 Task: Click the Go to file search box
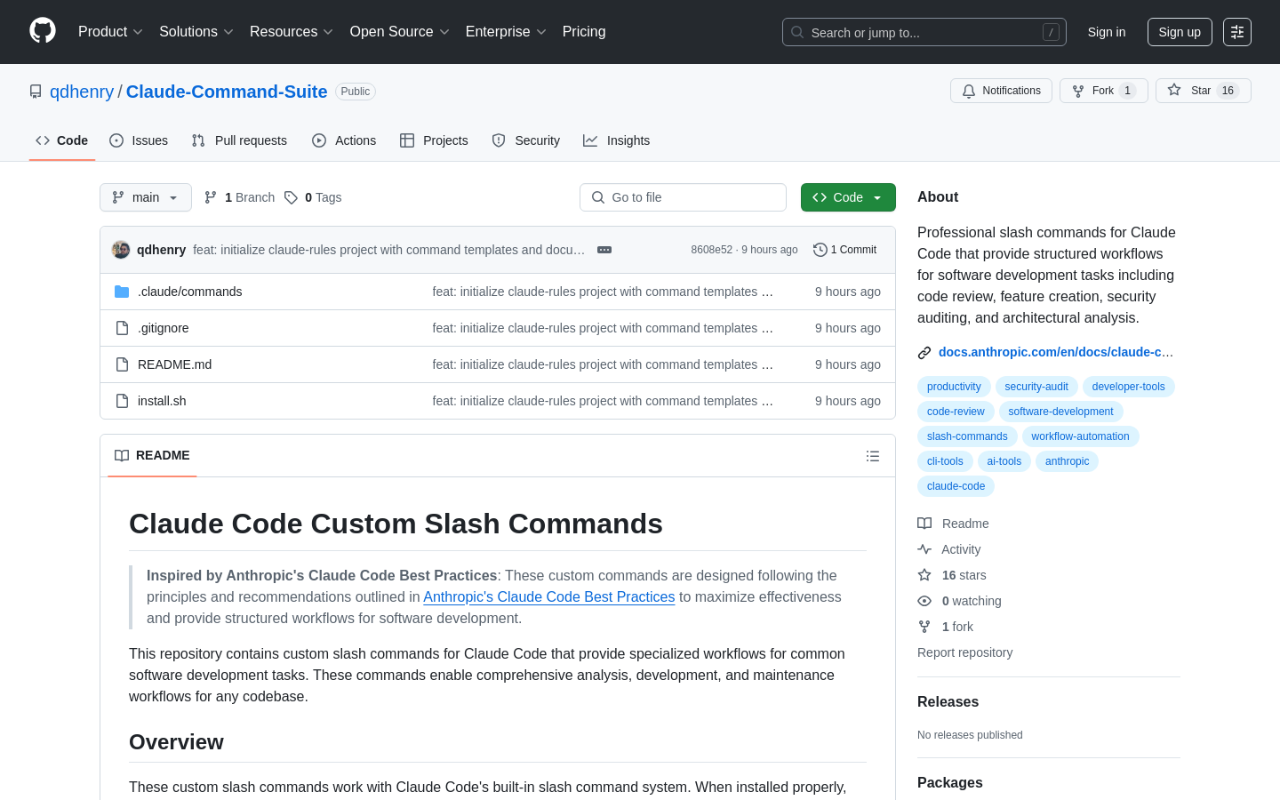[683, 197]
